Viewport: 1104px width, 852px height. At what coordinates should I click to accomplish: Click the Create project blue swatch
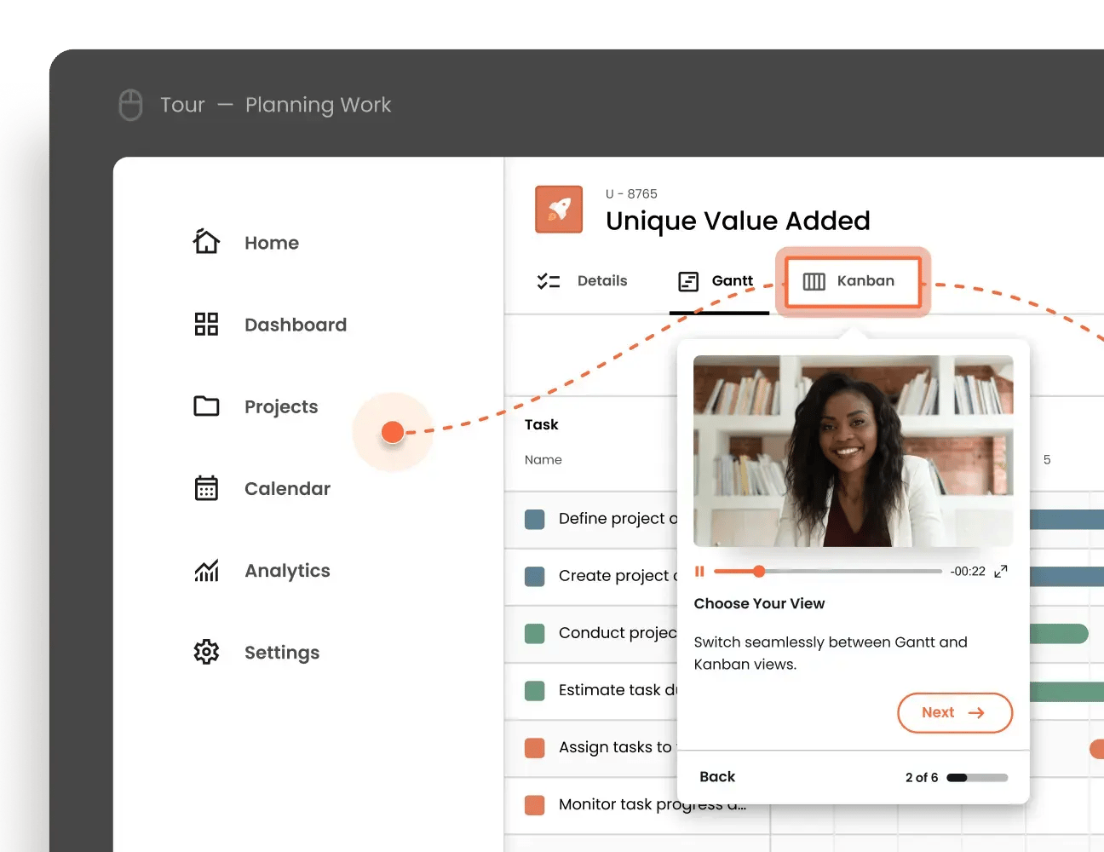point(535,576)
